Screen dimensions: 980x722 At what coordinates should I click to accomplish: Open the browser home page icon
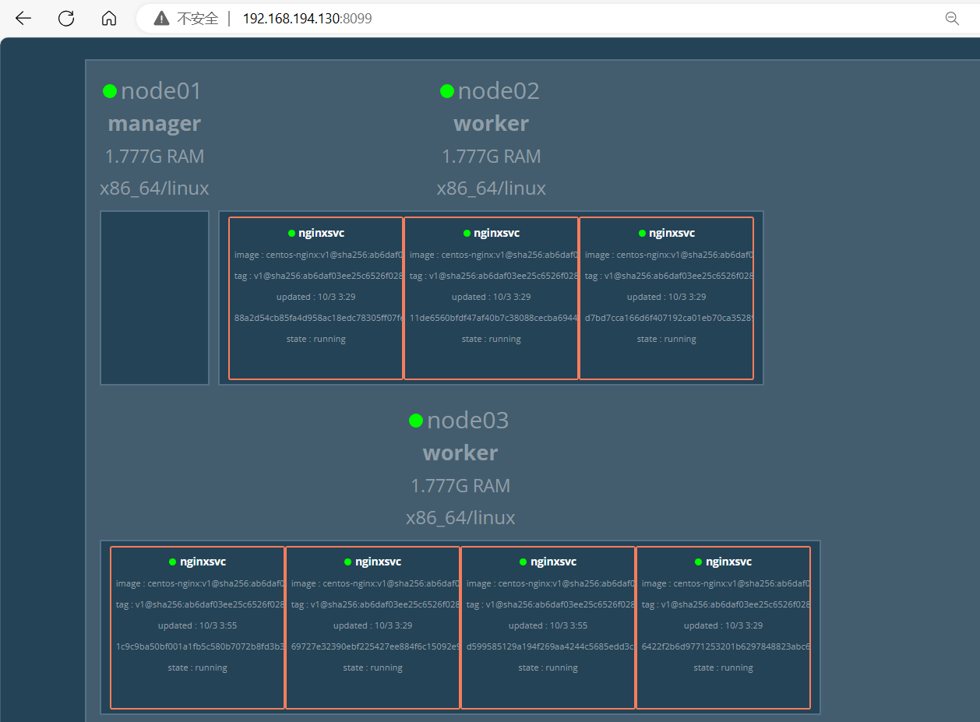[x=109, y=19]
